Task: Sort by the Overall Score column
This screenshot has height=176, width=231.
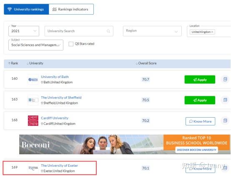Action: coord(146,63)
